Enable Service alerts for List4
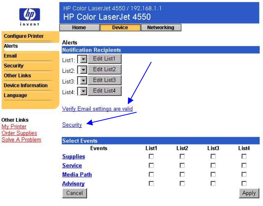263x206 pixels. (x=244, y=165)
